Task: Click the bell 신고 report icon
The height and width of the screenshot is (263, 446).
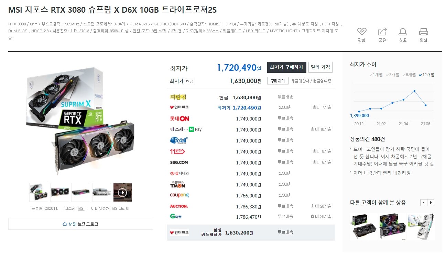Action: [x=403, y=32]
